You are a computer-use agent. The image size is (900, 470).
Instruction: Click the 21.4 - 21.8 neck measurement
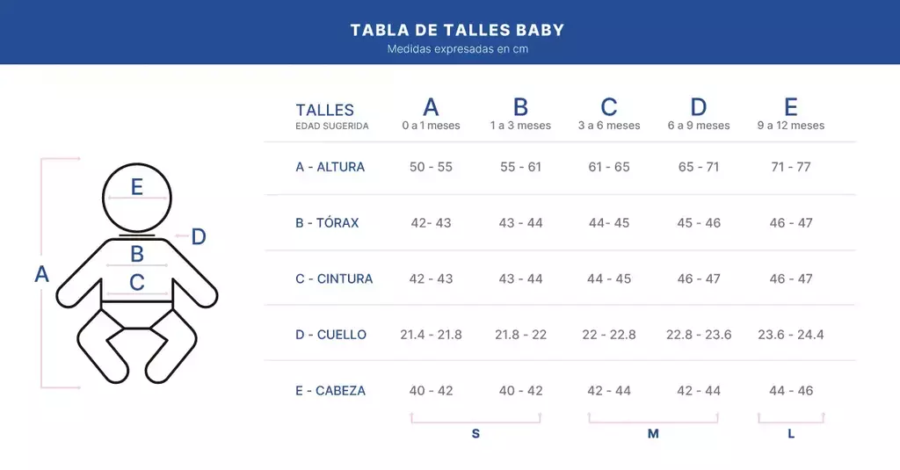click(x=431, y=335)
